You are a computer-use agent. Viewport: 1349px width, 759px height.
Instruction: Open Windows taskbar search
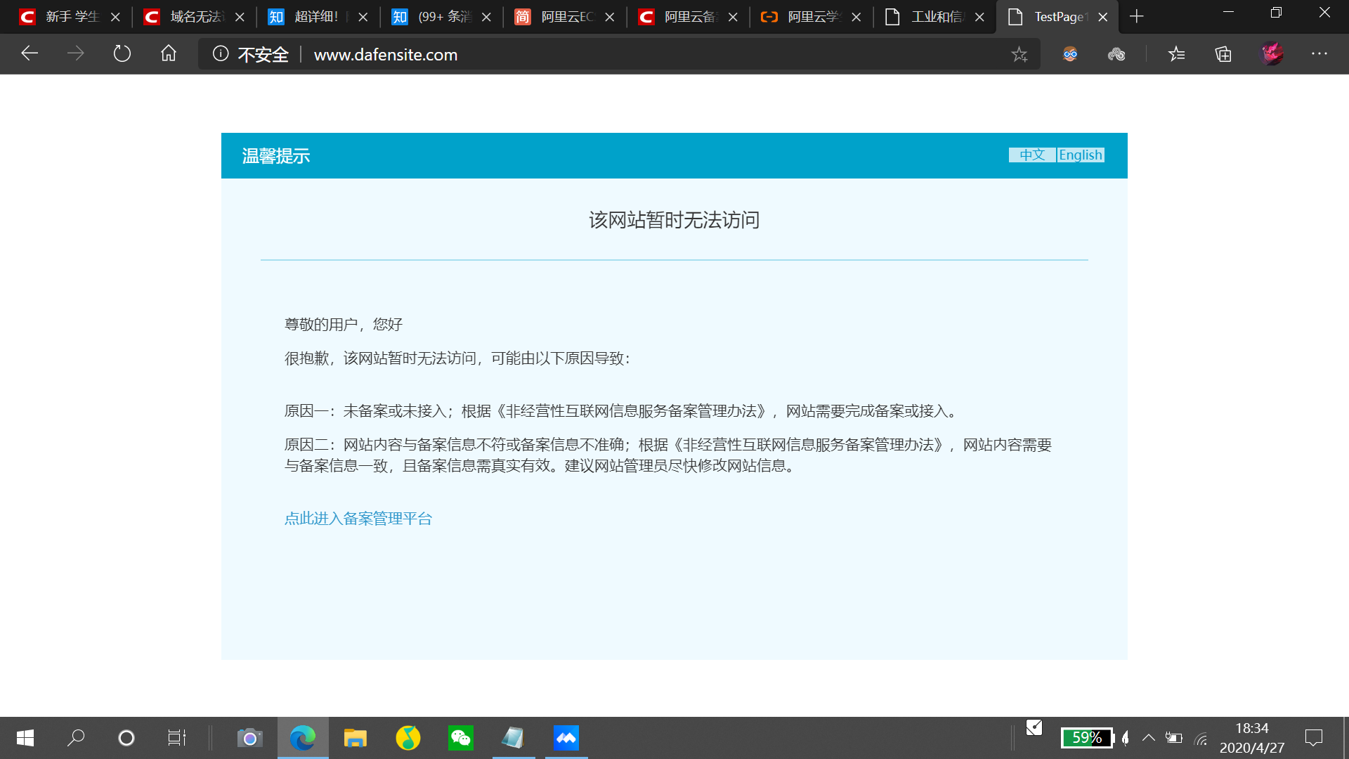[76, 738]
